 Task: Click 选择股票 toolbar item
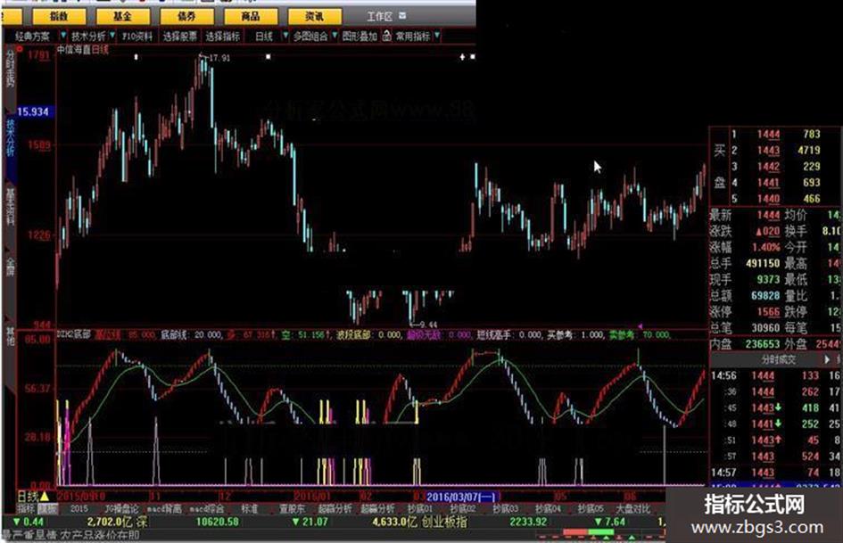click(179, 36)
